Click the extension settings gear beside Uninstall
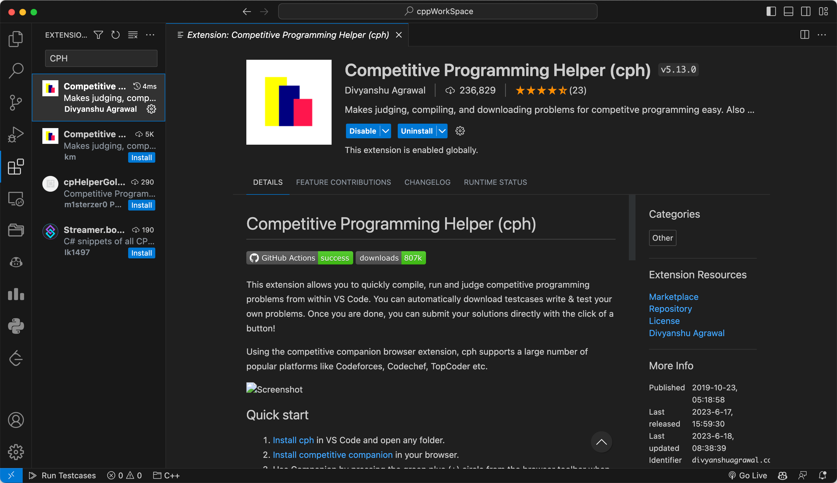Image resolution: width=837 pixels, height=483 pixels. pos(460,131)
